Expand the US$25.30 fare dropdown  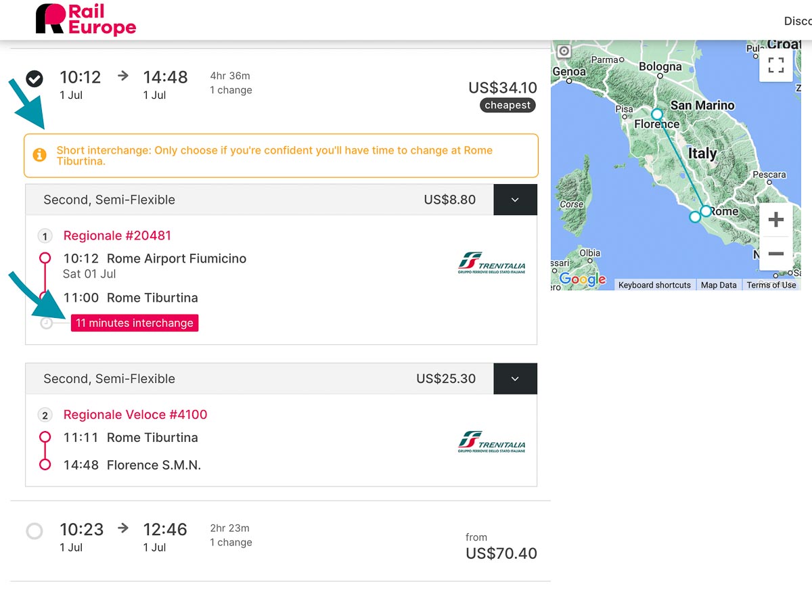[x=515, y=378]
